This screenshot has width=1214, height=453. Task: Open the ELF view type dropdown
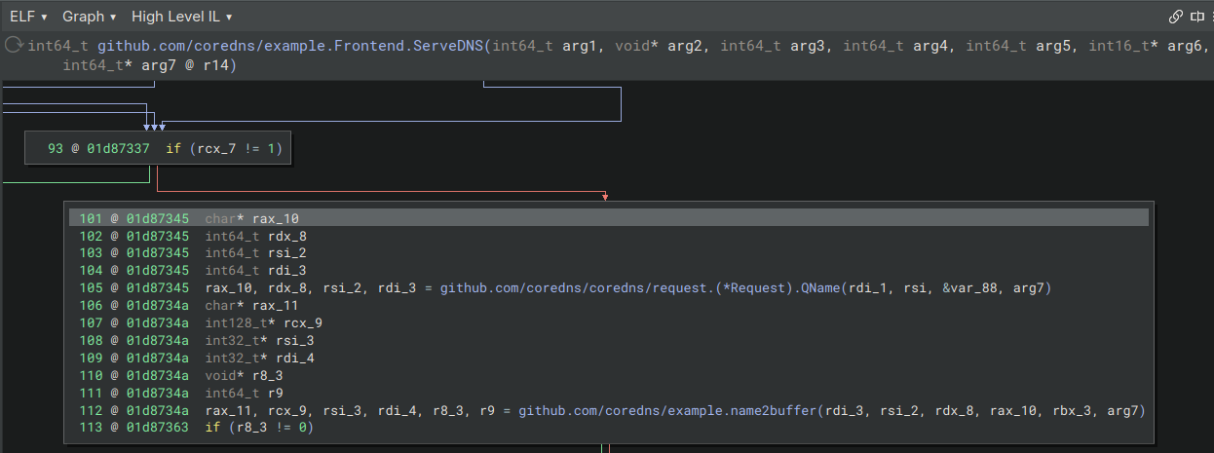pyautogui.click(x=28, y=17)
